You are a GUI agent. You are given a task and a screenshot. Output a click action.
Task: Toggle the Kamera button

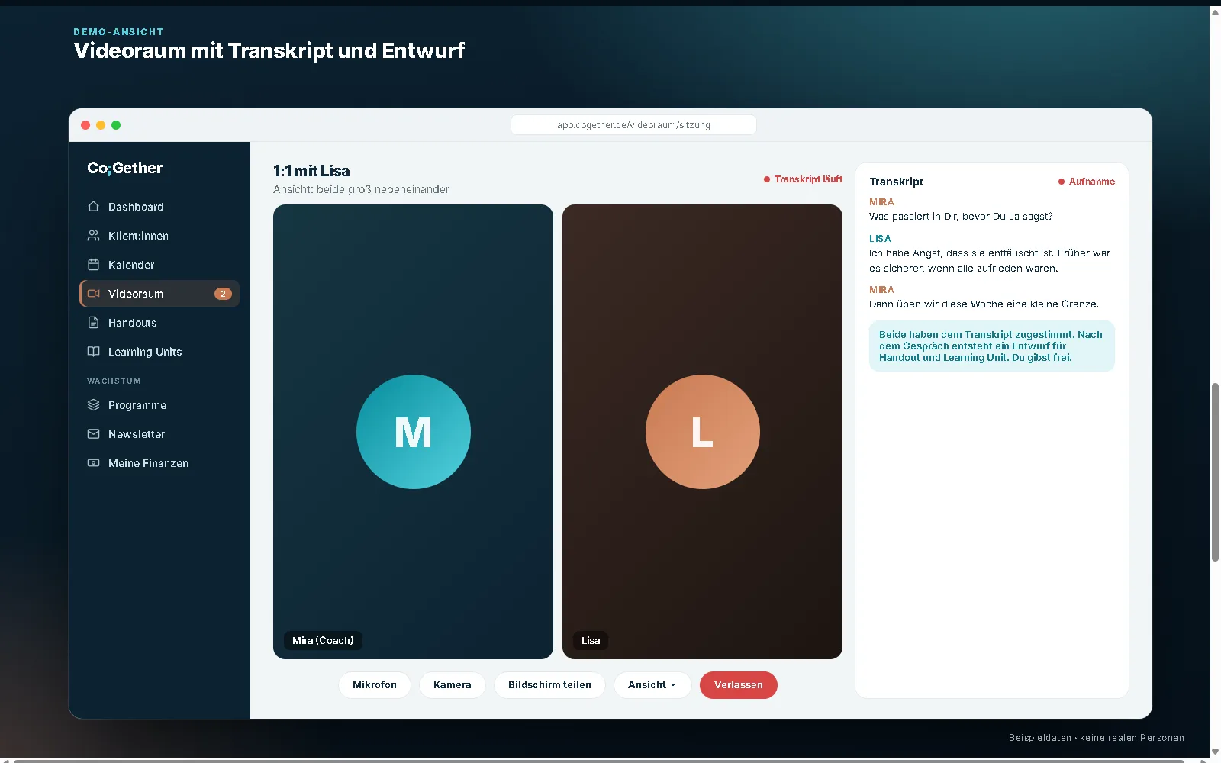(453, 685)
